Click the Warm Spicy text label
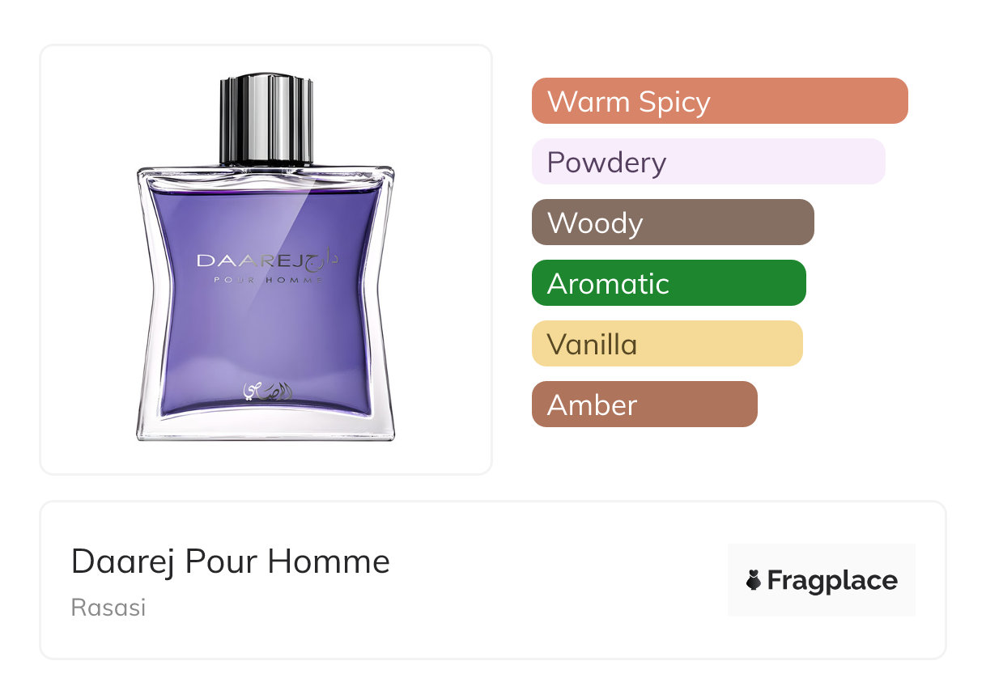The image size is (986, 699). 629,102
